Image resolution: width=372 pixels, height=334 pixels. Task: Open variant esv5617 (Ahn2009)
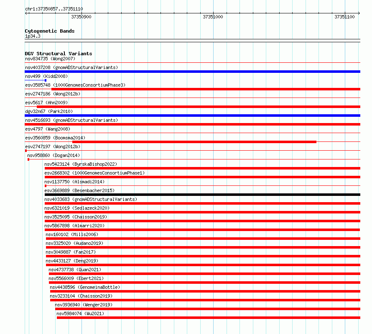[x=46, y=103]
